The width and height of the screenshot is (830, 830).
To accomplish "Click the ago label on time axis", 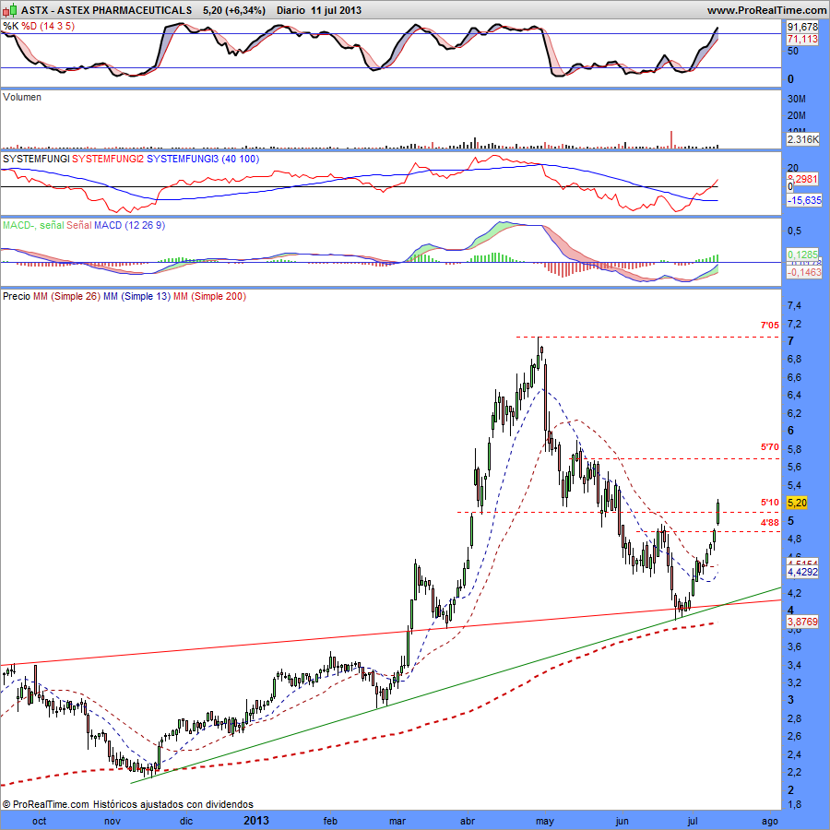I will click(770, 822).
